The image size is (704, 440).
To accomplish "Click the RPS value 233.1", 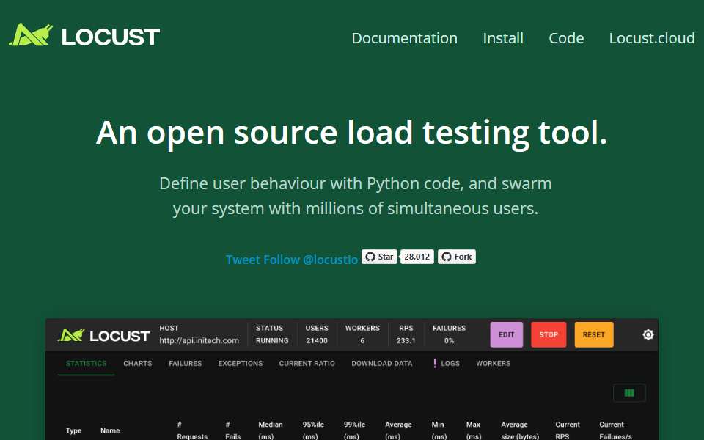I will click(x=406, y=340).
